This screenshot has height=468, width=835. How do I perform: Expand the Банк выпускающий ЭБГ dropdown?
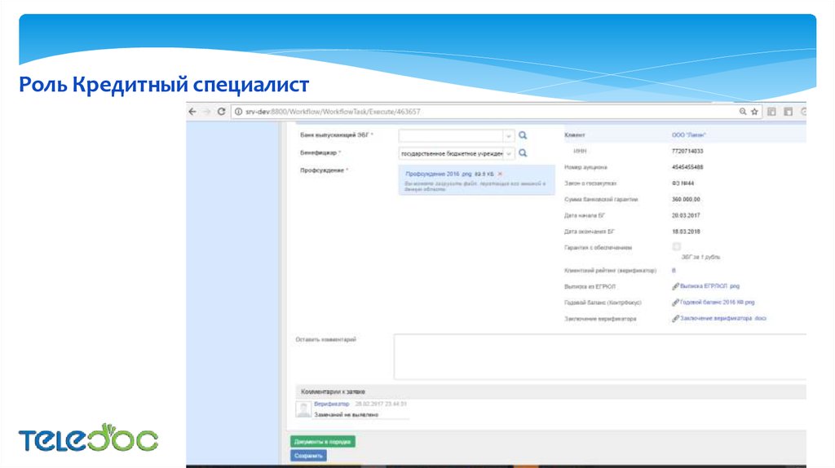pyautogui.click(x=509, y=136)
